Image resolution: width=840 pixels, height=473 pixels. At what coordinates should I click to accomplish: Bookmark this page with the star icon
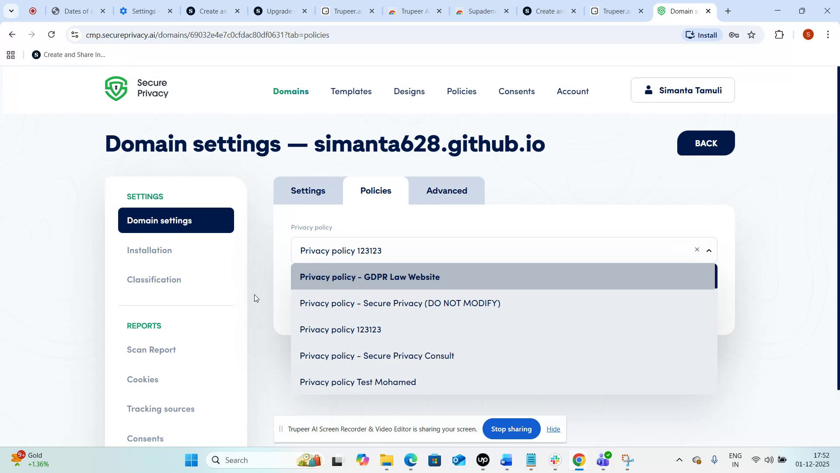(752, 35)
